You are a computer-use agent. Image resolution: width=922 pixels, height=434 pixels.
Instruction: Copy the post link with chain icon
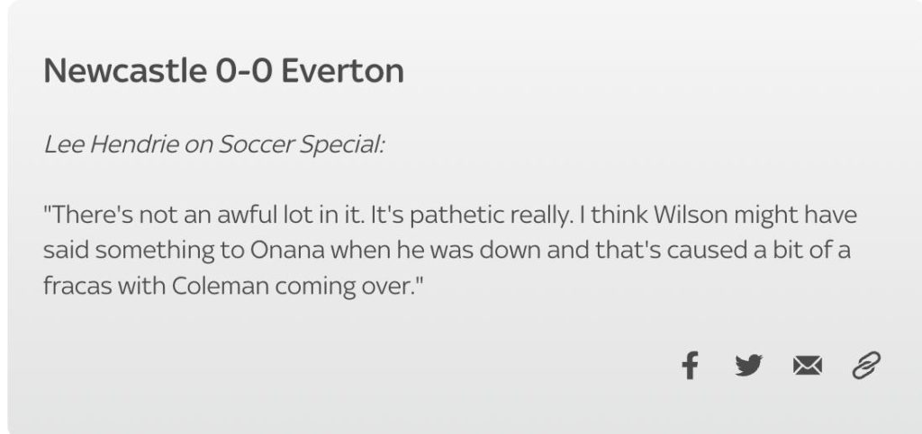866,366
